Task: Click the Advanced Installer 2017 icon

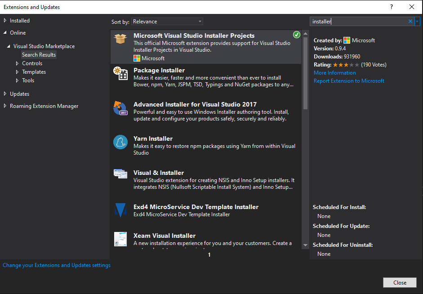Action: pos(120,107)
